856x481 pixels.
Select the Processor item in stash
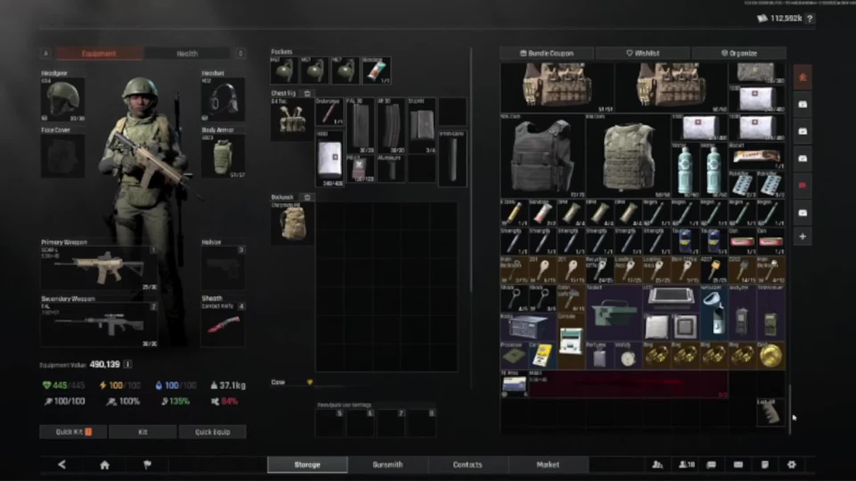[514, 356]
